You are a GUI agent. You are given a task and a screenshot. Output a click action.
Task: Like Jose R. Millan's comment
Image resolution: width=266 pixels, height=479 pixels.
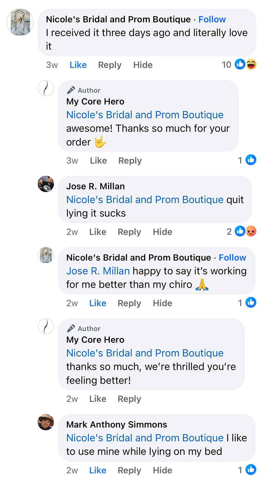click(98, 232)
